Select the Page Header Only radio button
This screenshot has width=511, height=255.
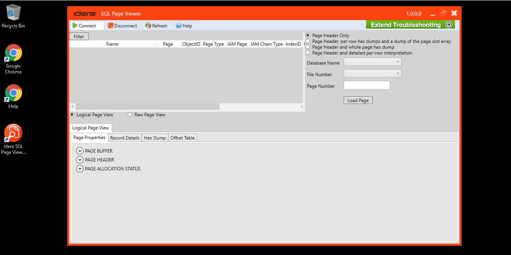[x=308, y=35]
